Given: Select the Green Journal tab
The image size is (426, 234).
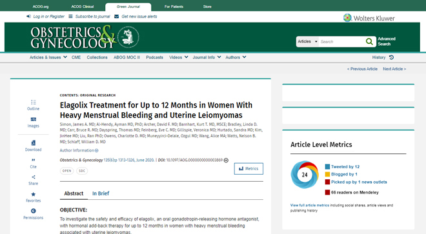Looking at the screenshot, I should point(128,7).
